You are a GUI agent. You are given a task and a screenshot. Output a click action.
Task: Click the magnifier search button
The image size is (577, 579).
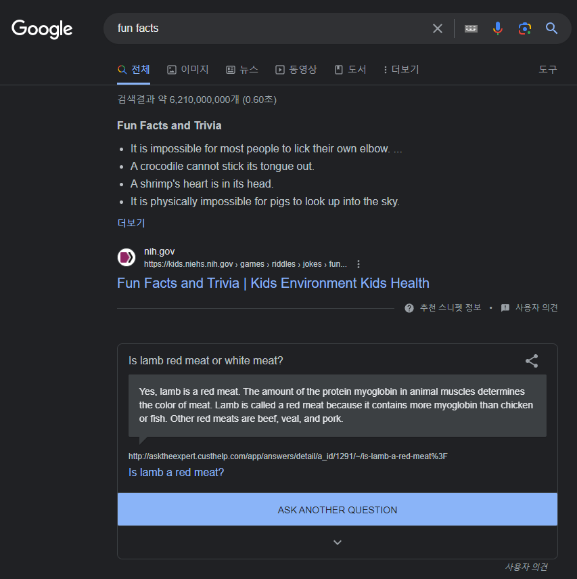point(551,28)
